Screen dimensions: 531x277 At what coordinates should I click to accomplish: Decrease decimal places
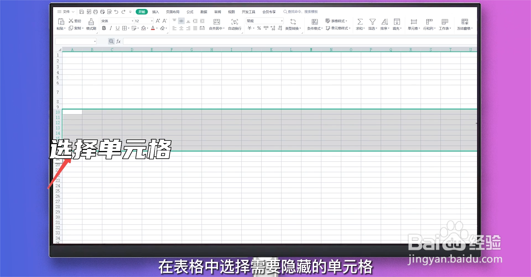click(x=280, y=28)
